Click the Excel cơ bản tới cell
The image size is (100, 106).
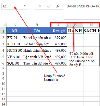point(37,37)
